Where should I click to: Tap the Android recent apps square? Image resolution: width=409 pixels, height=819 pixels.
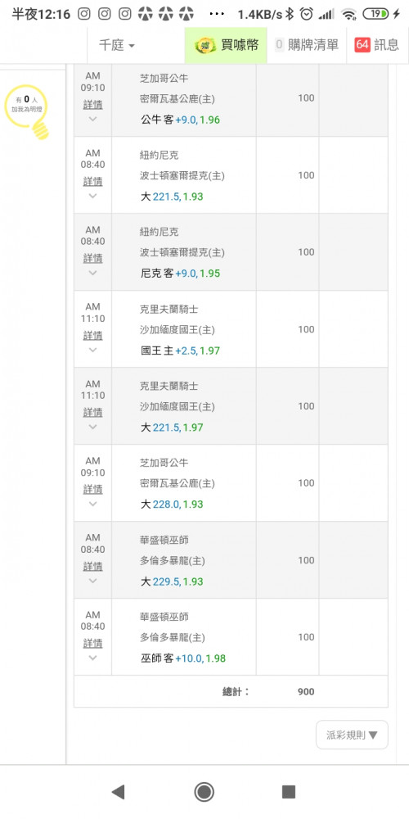[x=289, y=792]
